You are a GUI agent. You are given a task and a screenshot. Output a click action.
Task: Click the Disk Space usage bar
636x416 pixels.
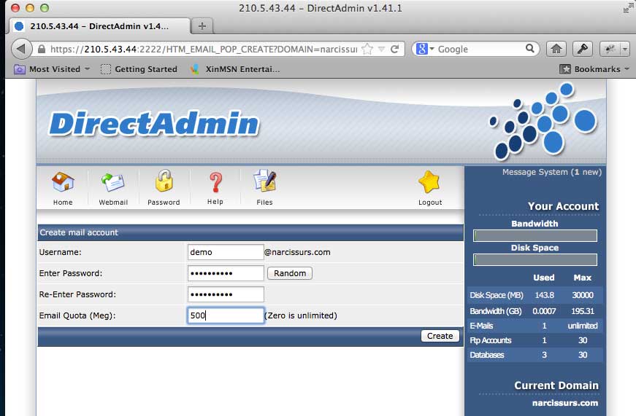pyautogui.click(x=535, y=260)
